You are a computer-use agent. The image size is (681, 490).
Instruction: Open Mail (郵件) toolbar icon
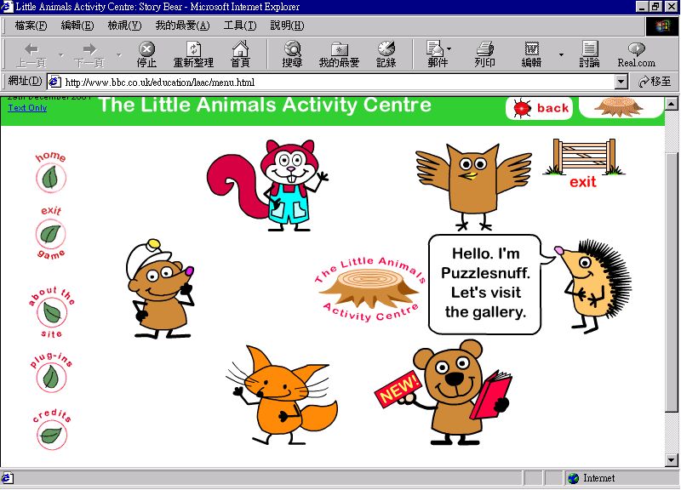pos(436,55)
